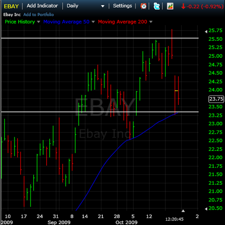
Task: Click the Oct 2009 date axis label
Action: [x=127, y=222]
